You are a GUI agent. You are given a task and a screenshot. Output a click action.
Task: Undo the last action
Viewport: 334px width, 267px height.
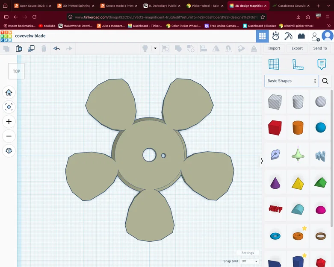click(56, 49)
